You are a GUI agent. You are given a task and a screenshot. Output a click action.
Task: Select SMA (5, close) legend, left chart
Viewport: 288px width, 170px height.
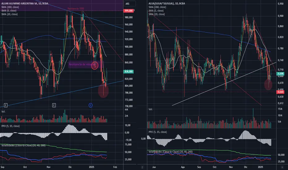pyautogui.click(x=9, y=11)
